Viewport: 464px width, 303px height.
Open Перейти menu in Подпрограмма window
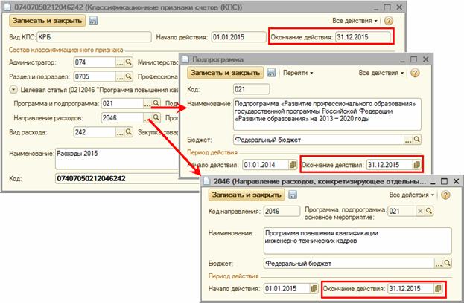(x=299, y=73)
